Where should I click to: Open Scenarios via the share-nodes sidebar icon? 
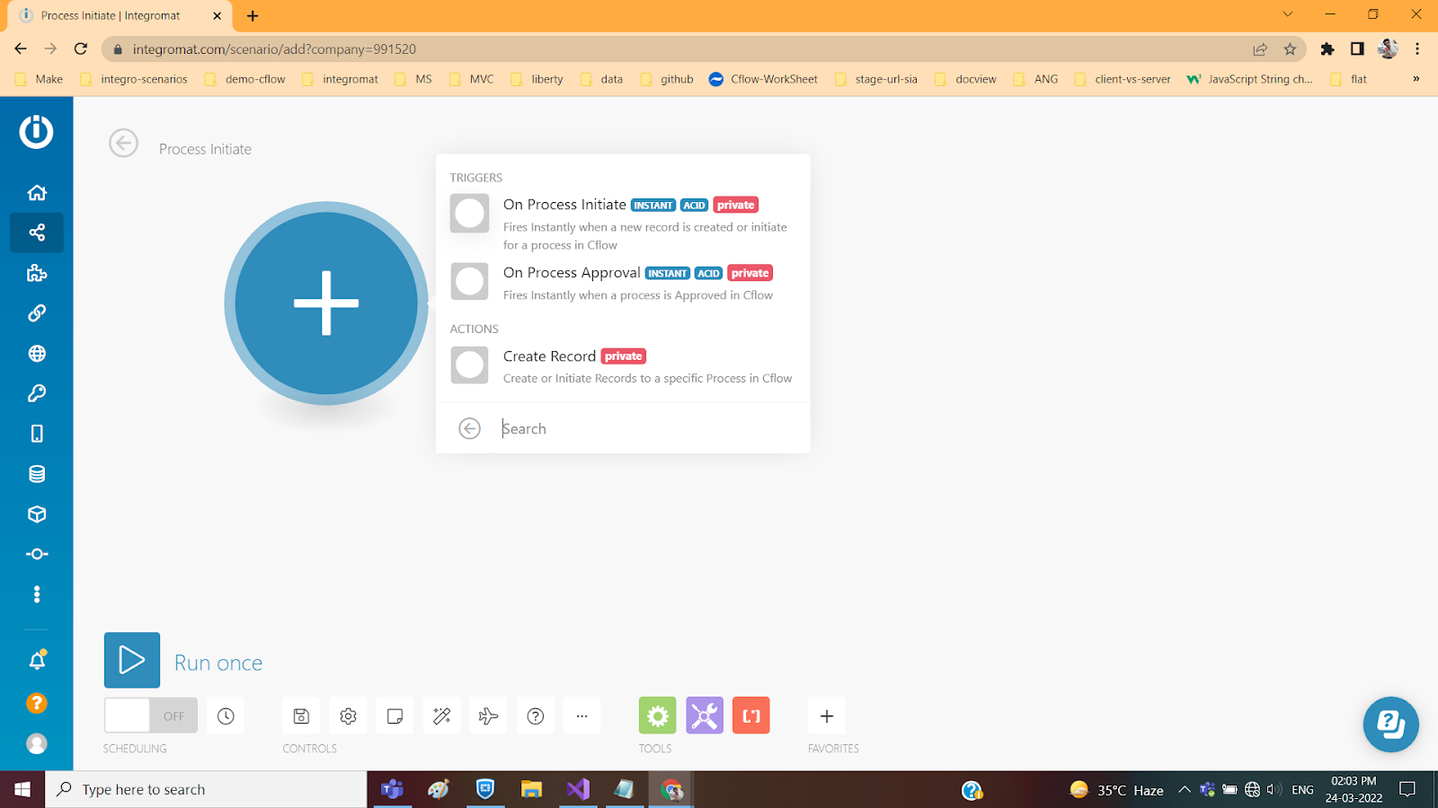click(37, 233)
